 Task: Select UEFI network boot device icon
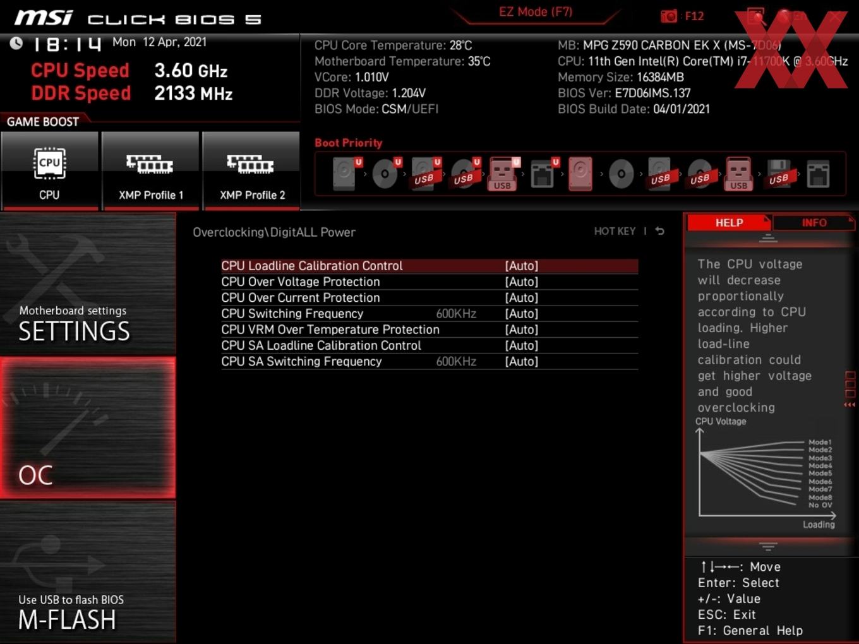(x=544, y=174)
